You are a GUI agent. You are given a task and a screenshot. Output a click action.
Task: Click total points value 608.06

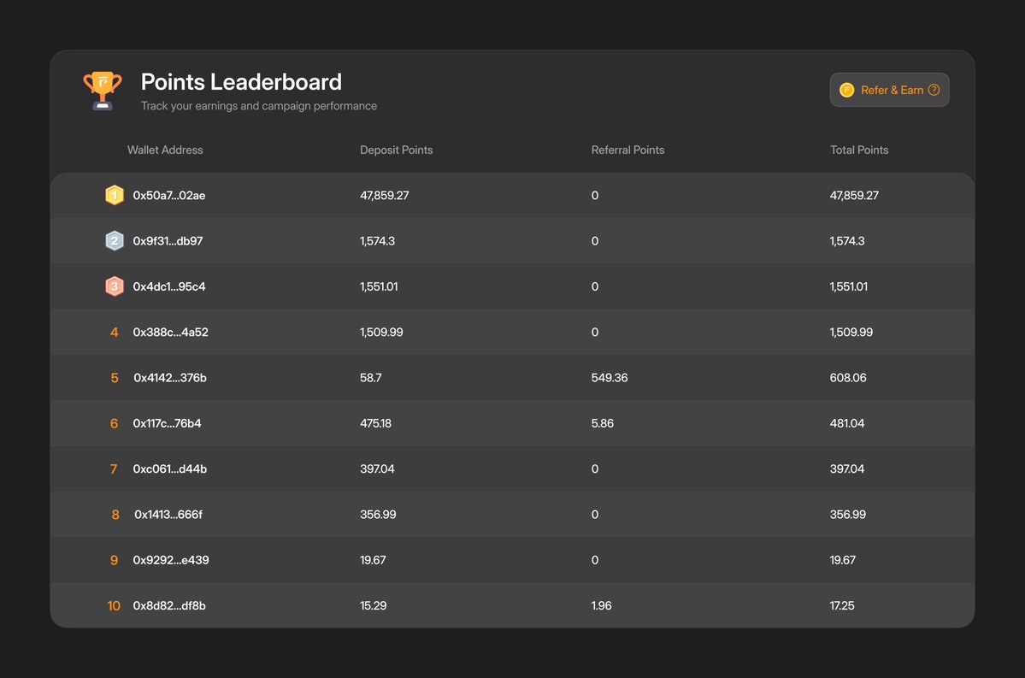(848, 378)
